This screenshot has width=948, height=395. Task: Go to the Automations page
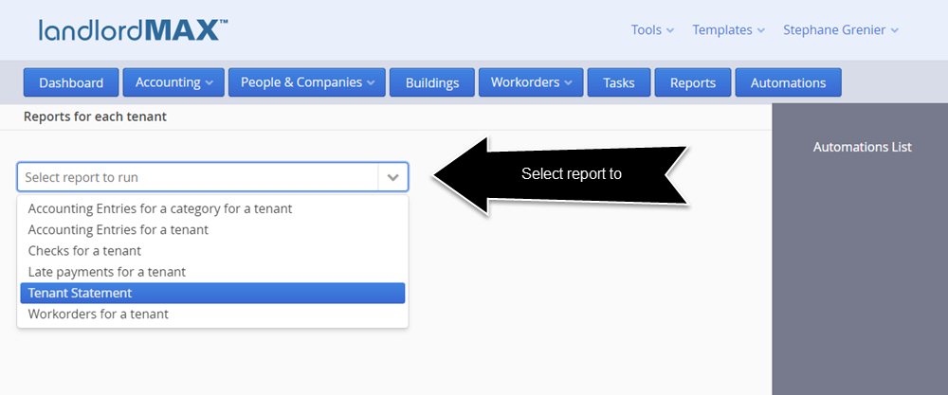pos(788,82)
